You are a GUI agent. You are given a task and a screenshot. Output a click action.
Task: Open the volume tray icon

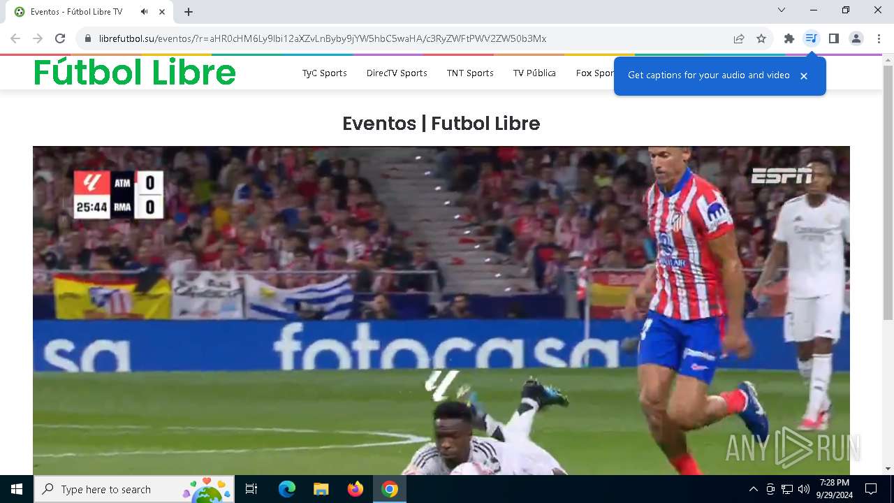pos(804,489)
